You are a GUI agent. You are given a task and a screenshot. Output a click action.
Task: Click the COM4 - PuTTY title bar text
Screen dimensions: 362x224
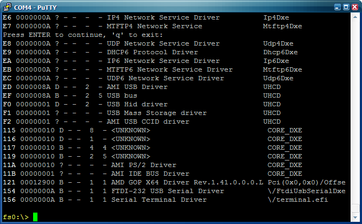tap(35, 8)
